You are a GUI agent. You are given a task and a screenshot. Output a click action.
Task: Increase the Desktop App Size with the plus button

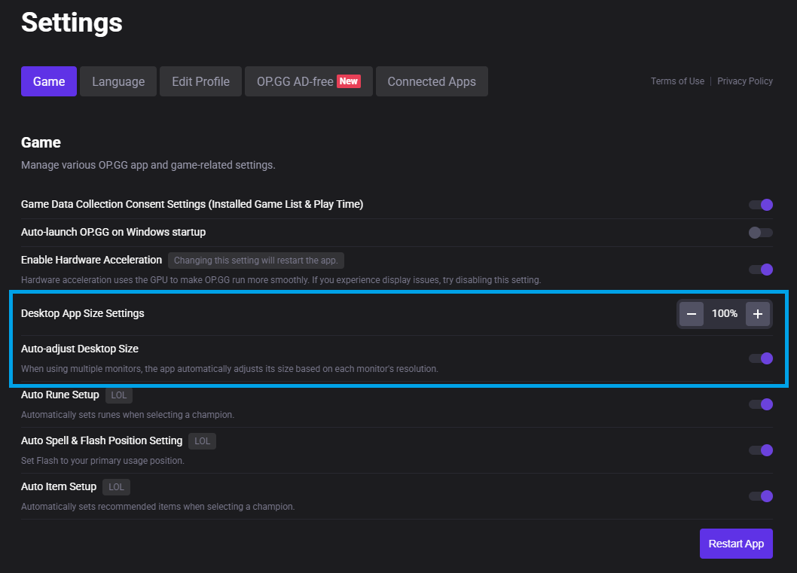click(x=758, y=314)
